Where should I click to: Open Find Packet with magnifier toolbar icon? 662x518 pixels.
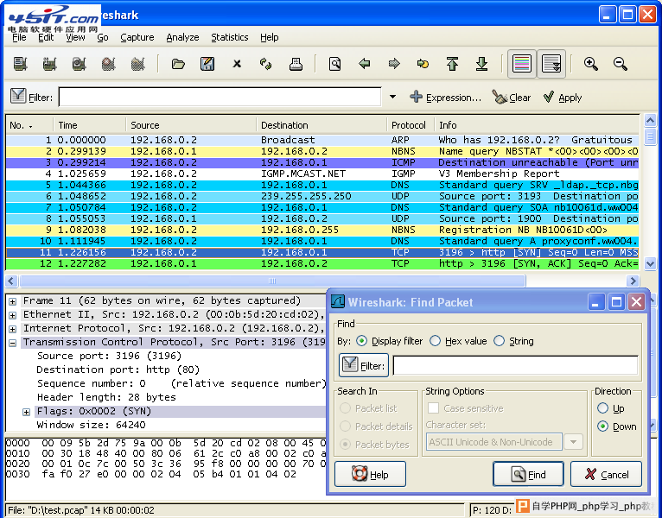[x=334, y=64]
